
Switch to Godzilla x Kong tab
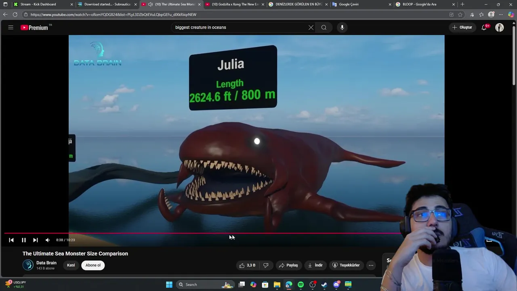pyautogui.click(x=235, y=4)
